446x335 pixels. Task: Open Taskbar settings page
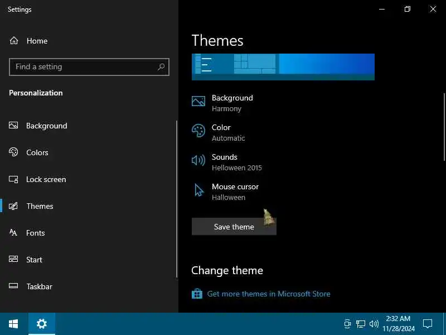(x=88, y=286)
